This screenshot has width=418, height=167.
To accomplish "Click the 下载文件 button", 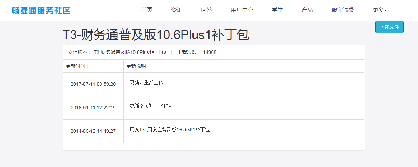I will 390,27.
